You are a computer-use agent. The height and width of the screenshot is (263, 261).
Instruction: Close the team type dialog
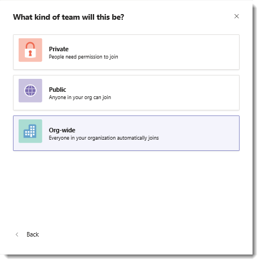[237, 16]
